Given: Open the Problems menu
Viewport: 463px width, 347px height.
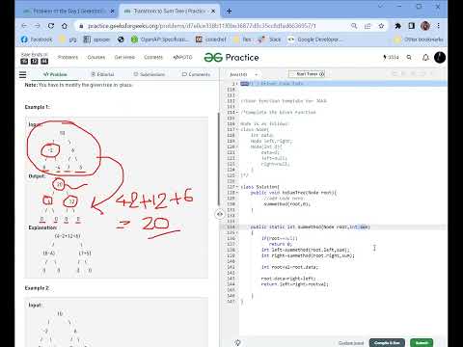Looking at the screenshot, I should [68, 57].
